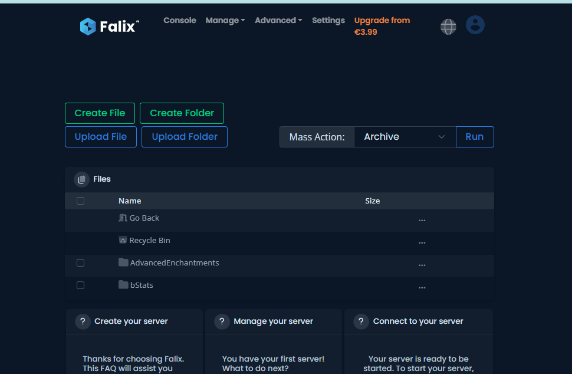Click the Create File button
Viewport: 572px width, 374px height.
point(100,113)
